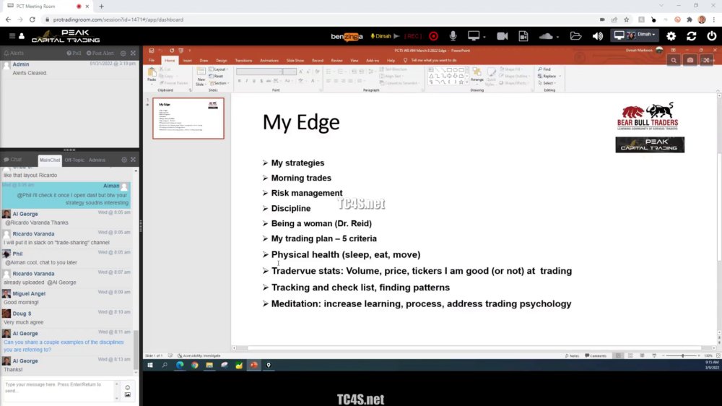This screenshot has width=722, height=406.
Task: Expand the screen share dropdown arrow
Action: 484,37
